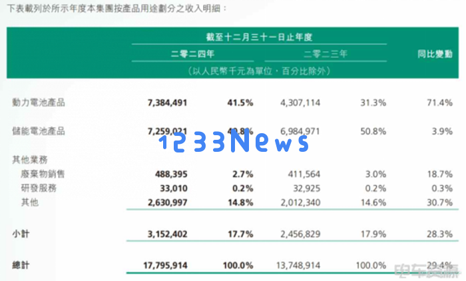Select the subtotal 3,152,402
The width and height of the screenshot is (466, 281).
coord(167,234)
